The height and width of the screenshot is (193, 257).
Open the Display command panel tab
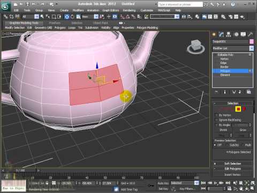coord(243,34)
